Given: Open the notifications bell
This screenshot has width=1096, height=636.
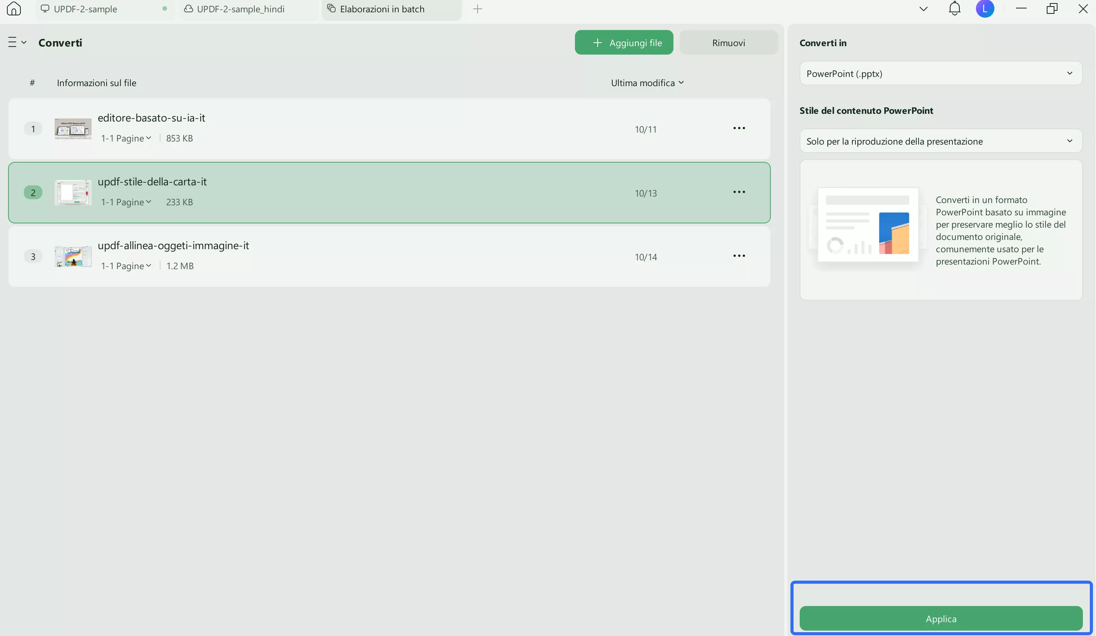Looking at the screenshot, I should tap(954, 9).
